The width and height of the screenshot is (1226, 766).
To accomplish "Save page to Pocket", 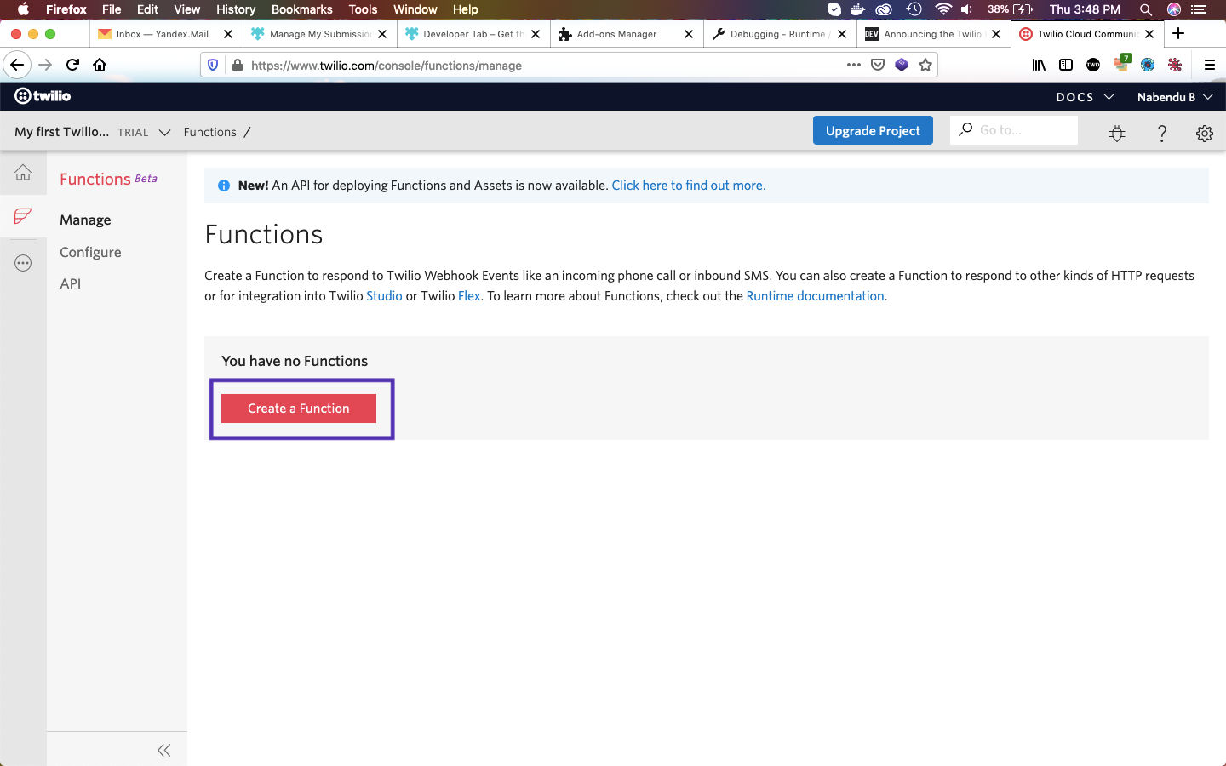I will pyautogui.click(x=878, y=65).
